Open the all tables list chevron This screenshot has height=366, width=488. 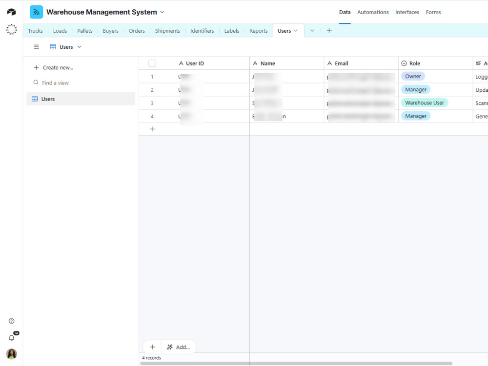point(312,30)
